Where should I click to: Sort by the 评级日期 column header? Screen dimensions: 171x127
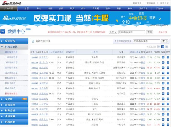pyautogui.click(x=135, y=52)
